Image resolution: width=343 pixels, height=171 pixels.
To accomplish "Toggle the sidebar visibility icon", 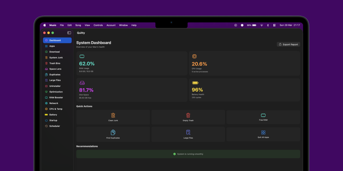I will click(x=69, y=33).
